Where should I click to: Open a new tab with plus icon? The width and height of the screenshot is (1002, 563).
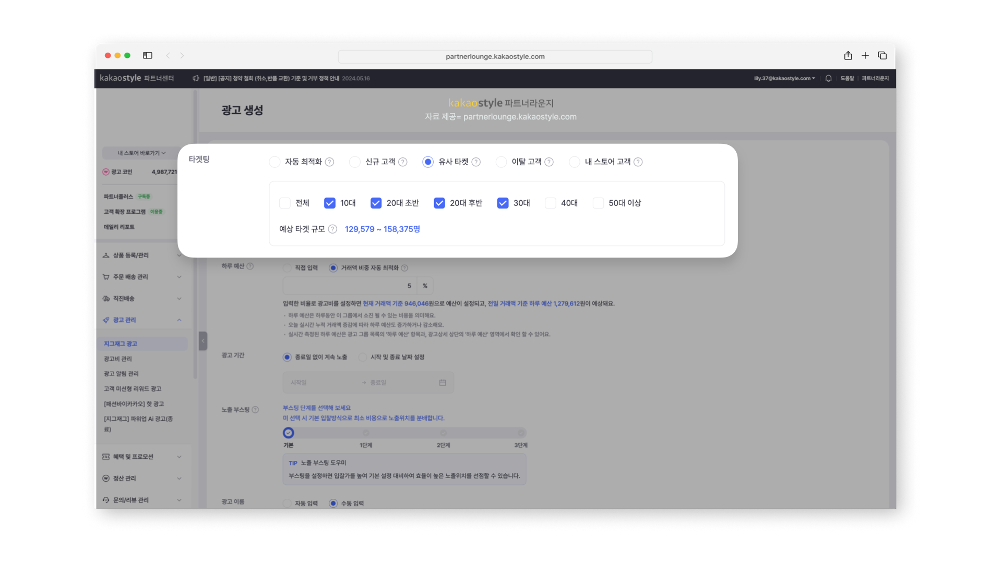click(865, 55)
